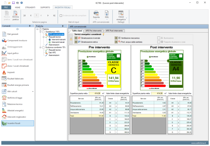Click the padlock icon beside services
This screenshot has height=146, width=210.
71,40
